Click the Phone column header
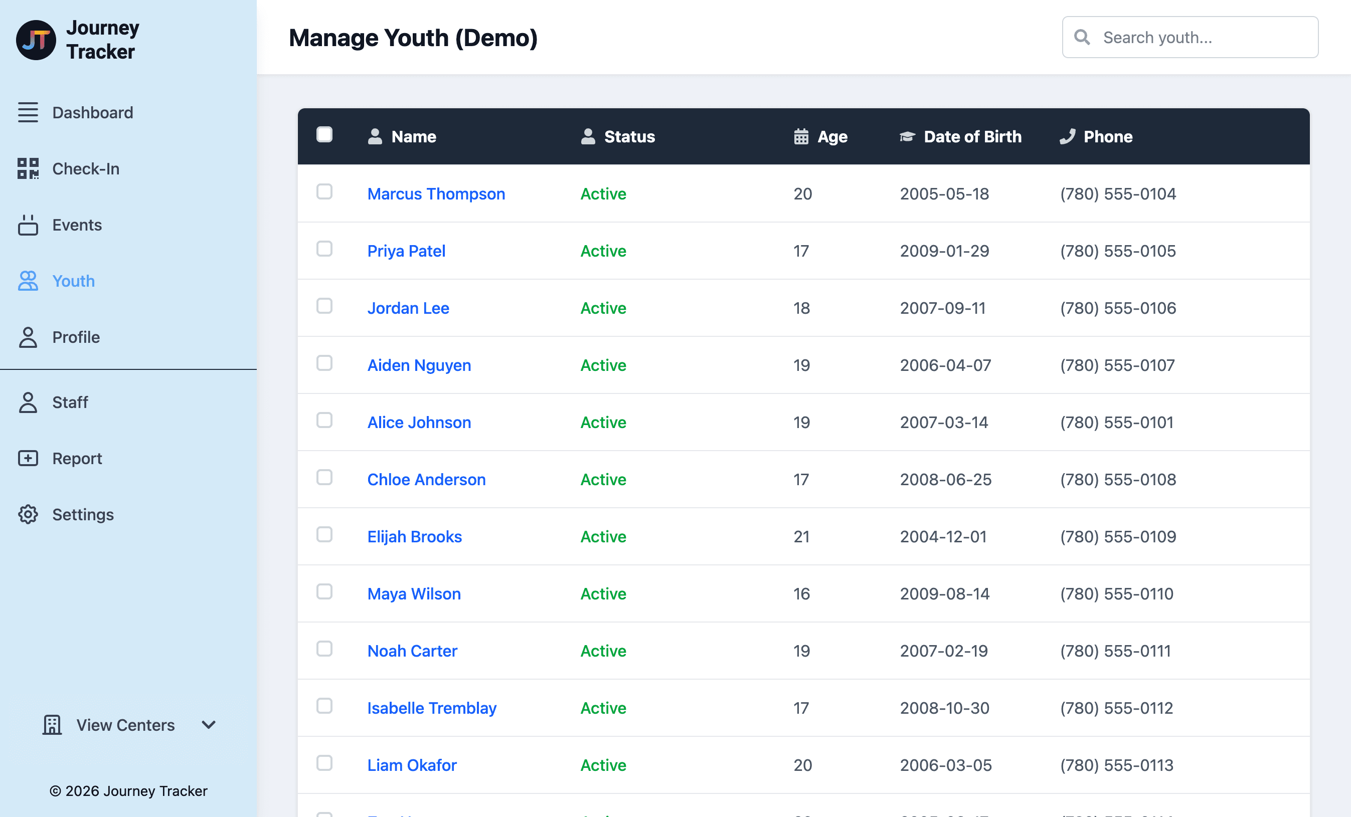The image size is (1351, 817). 1108,136
